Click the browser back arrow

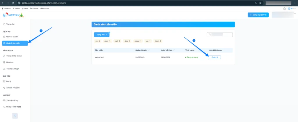pyautogui.click(x=3, y=3)
